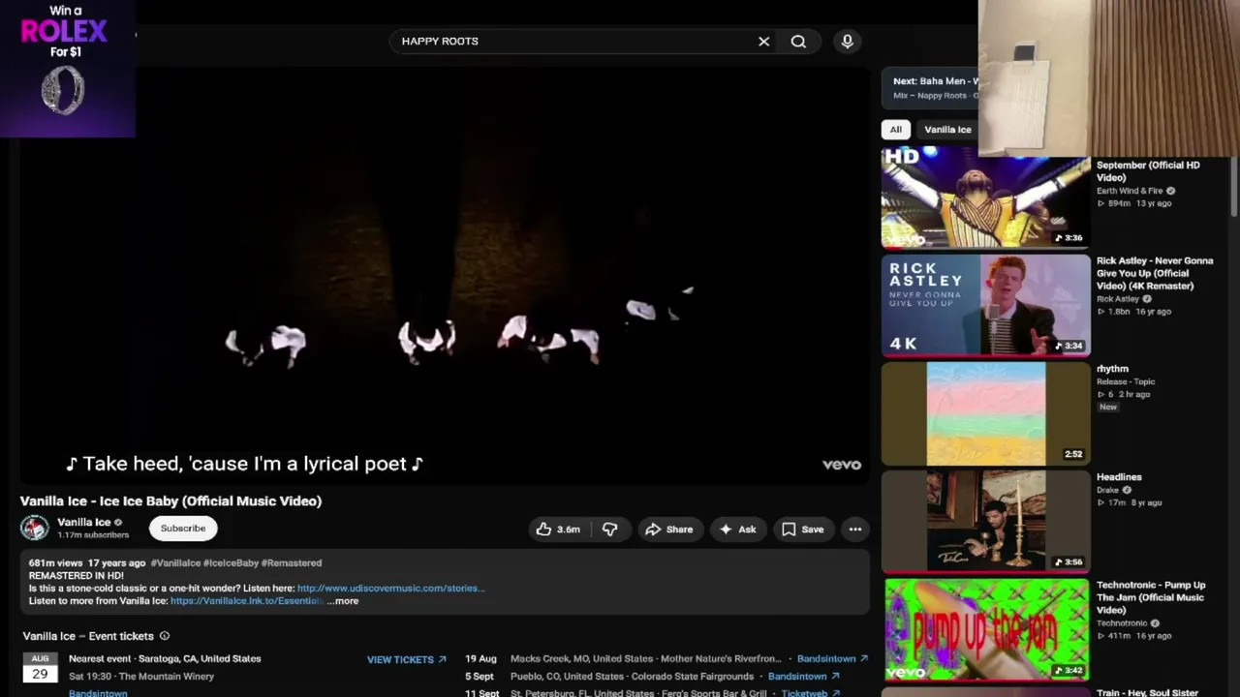
Task: Open Bandsintown link for Pueblo, CO event
Action: (x=804, y=677)
